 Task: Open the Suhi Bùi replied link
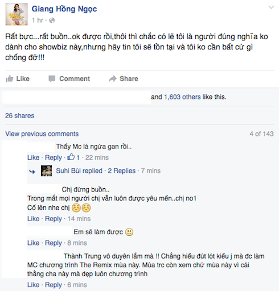pos(79,171)
